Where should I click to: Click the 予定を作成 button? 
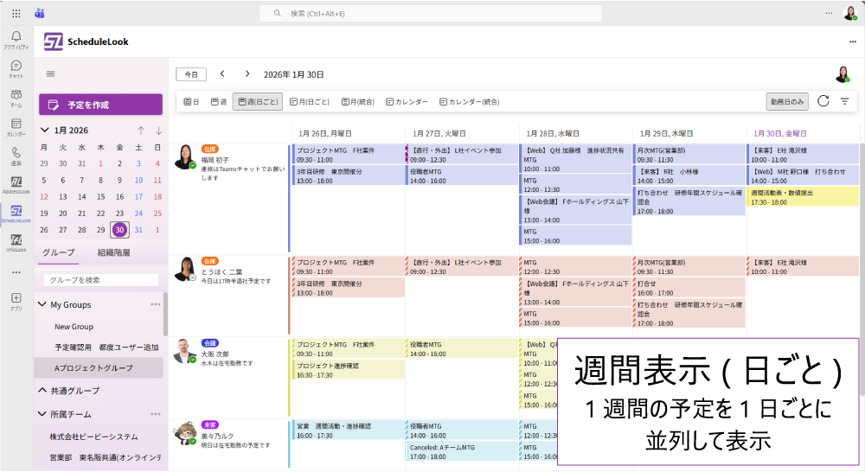100,105
